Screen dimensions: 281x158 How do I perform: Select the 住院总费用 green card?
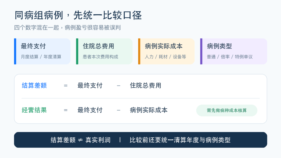(x=104, y=51)
